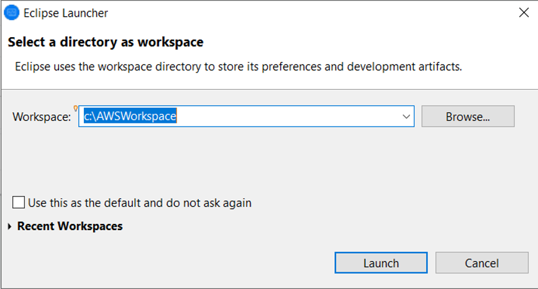538x289 pixels.
Task: Click the "Use this as the default" label text
Action: pos(140,203)
